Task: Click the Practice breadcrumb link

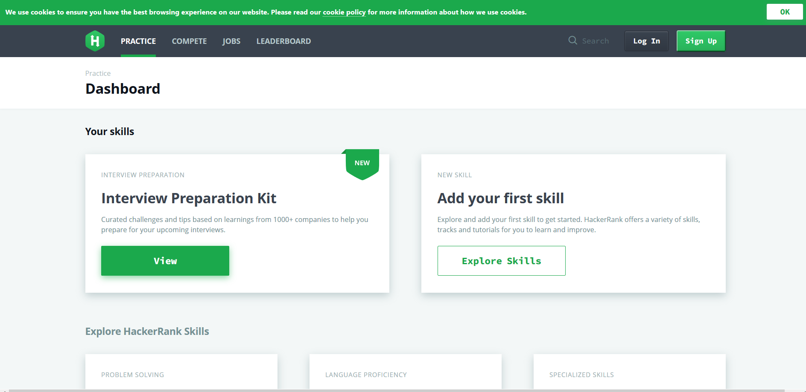Action: point(98,73)
